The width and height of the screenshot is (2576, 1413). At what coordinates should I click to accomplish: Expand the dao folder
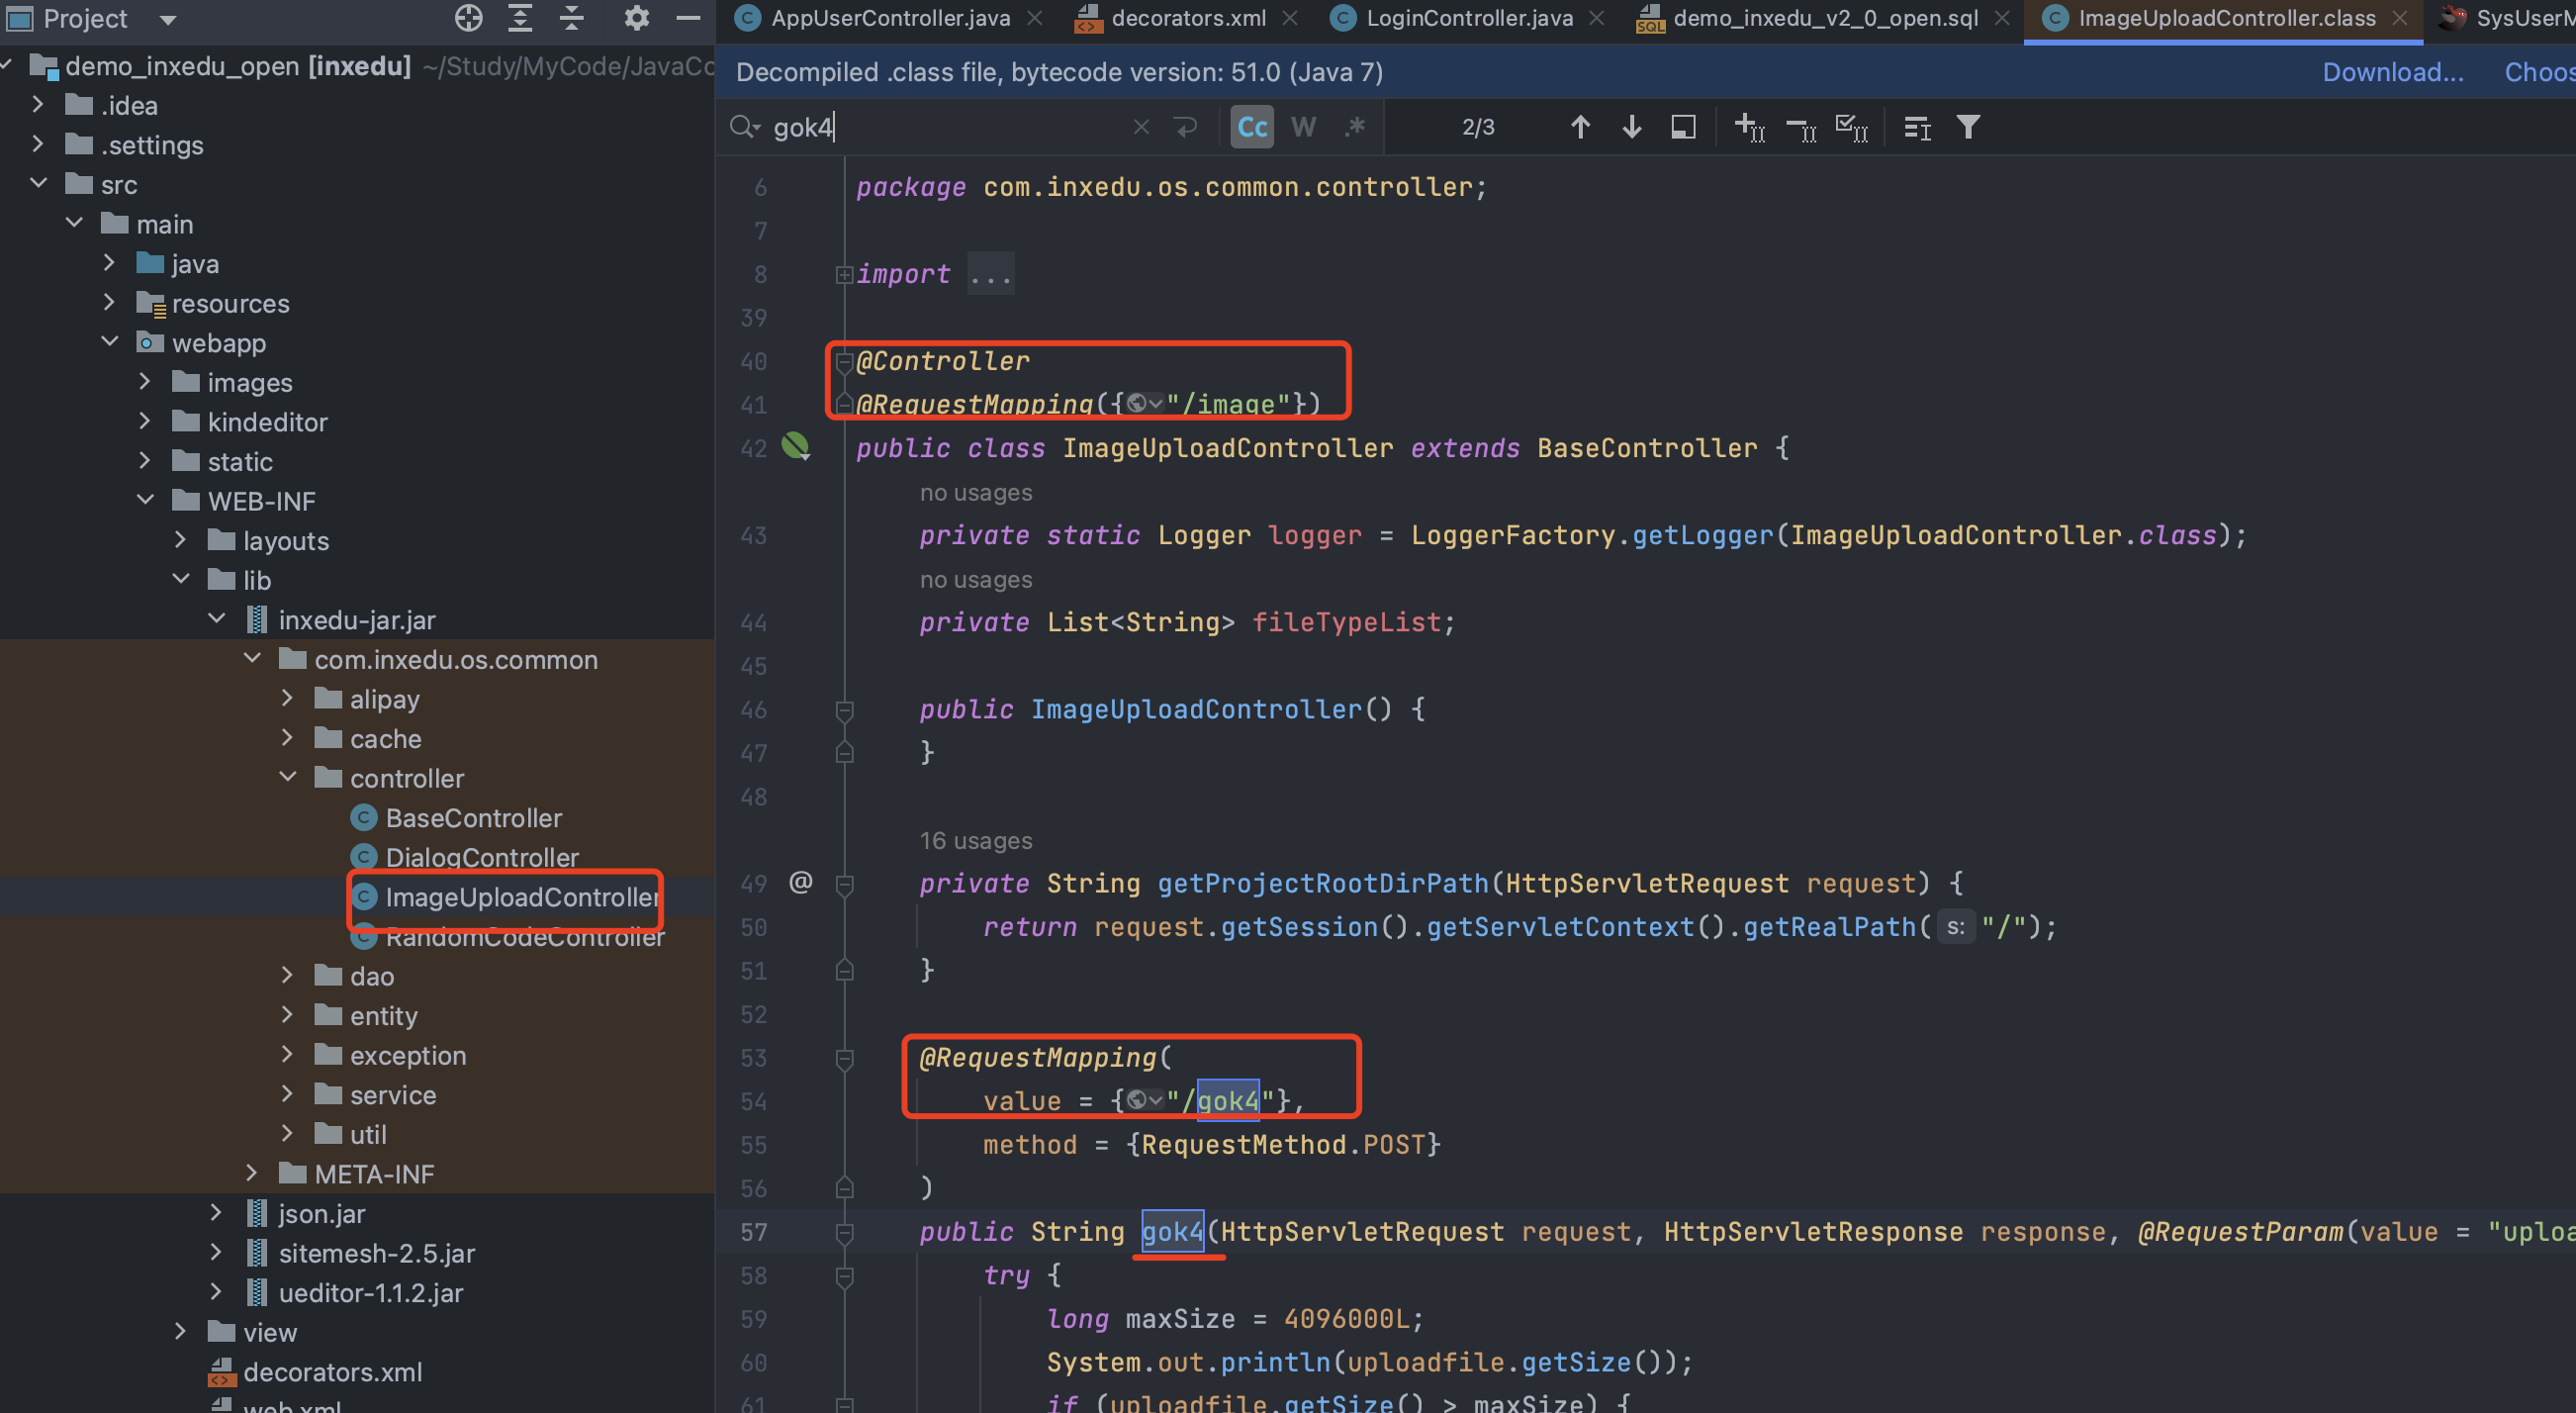287,975
